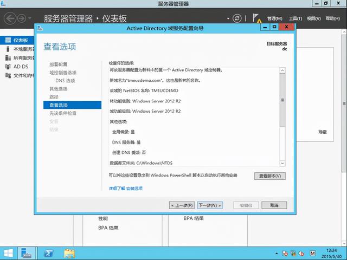Select 仪表板 in the sidebar
The height and width of the screenshot is (260, 347).
tap(17, 40)
